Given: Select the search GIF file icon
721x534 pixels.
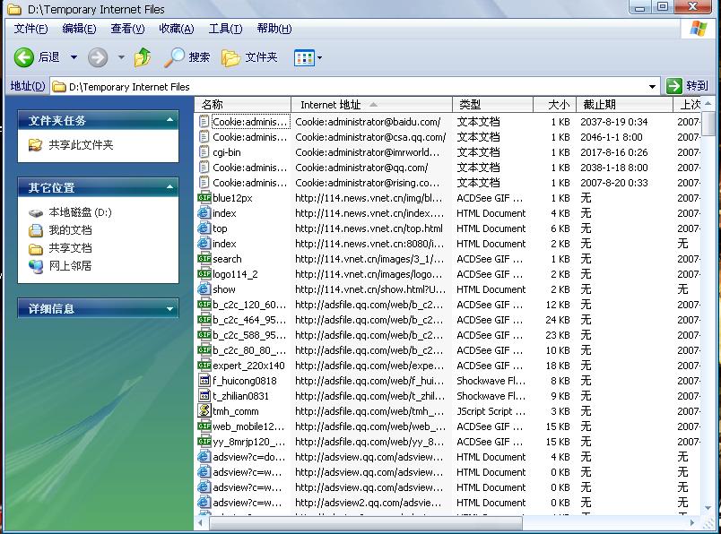Looking at the screenshot, I should click(204, 259).
